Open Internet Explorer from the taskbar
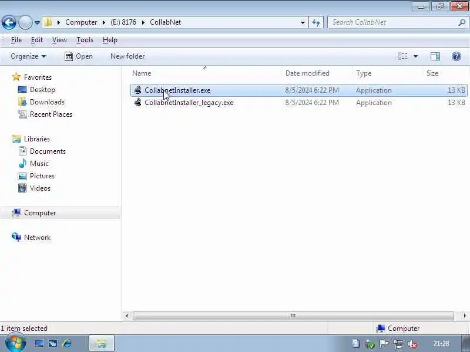 (x=67, y=344)
